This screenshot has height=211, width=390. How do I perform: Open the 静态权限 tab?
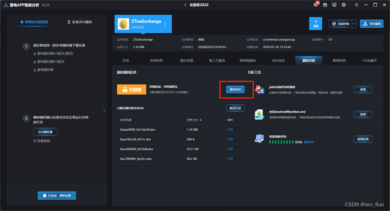point(187,61)
